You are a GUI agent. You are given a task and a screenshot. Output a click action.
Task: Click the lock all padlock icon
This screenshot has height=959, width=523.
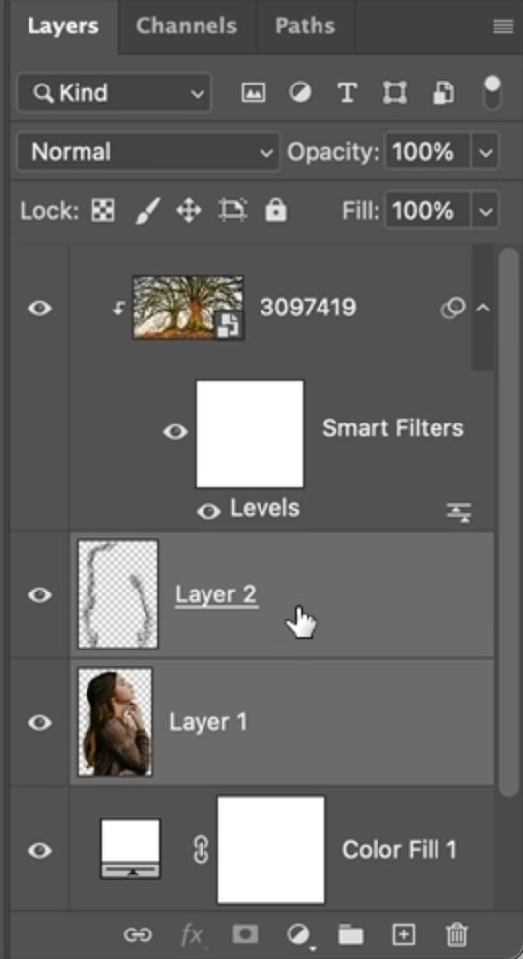tap(276, 210)
